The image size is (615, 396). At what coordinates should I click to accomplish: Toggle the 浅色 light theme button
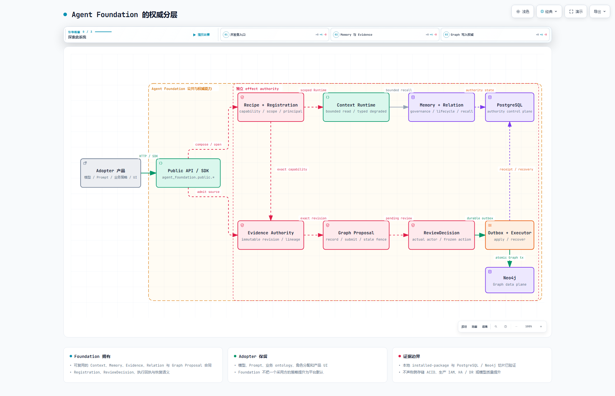[523, 11]
